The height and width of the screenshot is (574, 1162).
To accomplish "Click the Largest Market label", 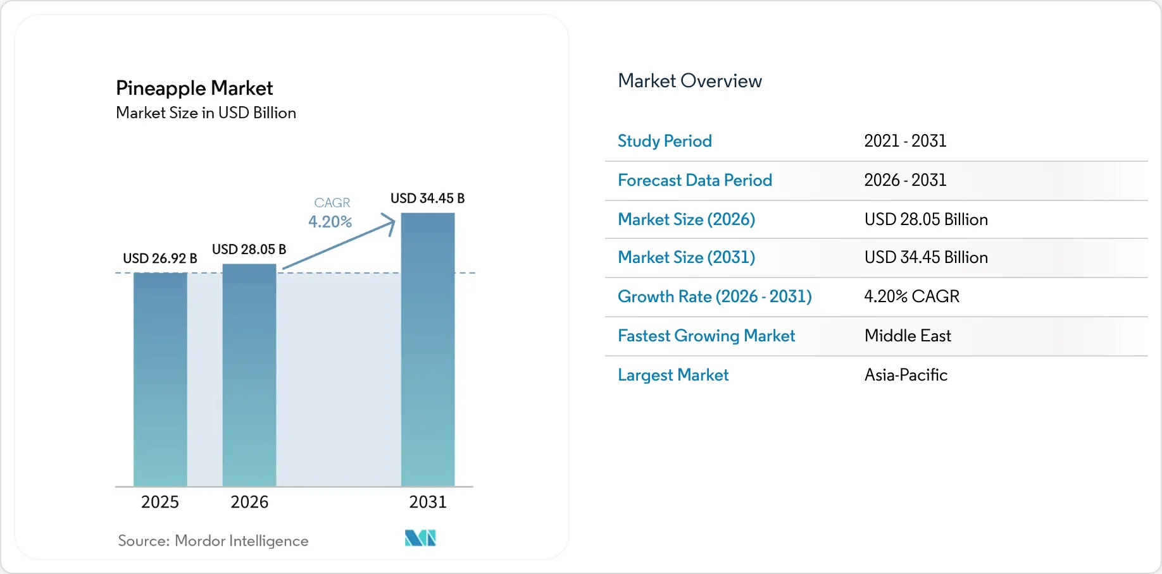I will (x=673, y=375).
